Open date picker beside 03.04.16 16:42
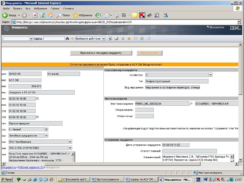This screenshot has height=183, width=244. [37, 117]
